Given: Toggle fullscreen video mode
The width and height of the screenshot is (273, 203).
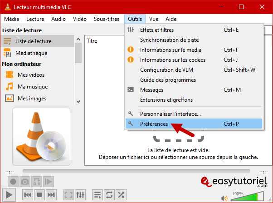Looking at the screenshot, I should (68, 195).
